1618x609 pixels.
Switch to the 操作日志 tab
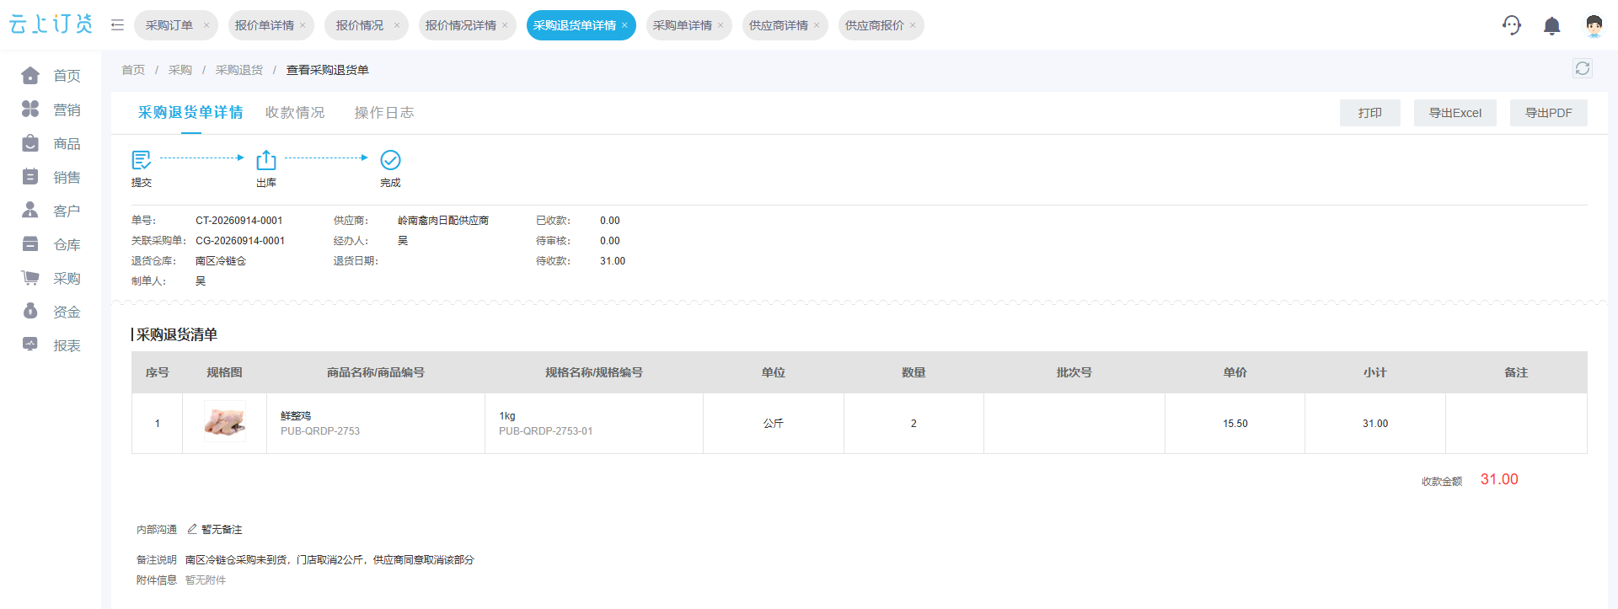click(x=384, y=113)
